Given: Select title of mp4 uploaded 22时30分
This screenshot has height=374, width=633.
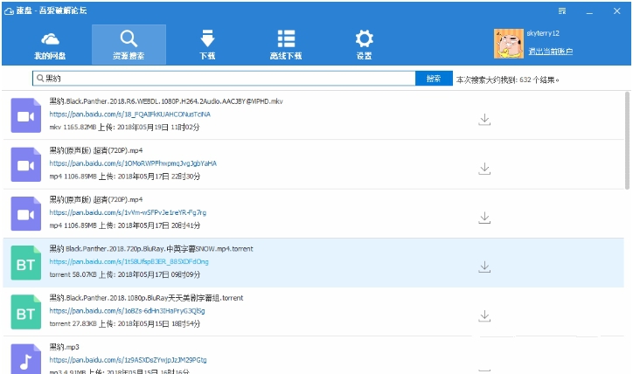Looking at the screenshot, I should (x=96, y=150).
